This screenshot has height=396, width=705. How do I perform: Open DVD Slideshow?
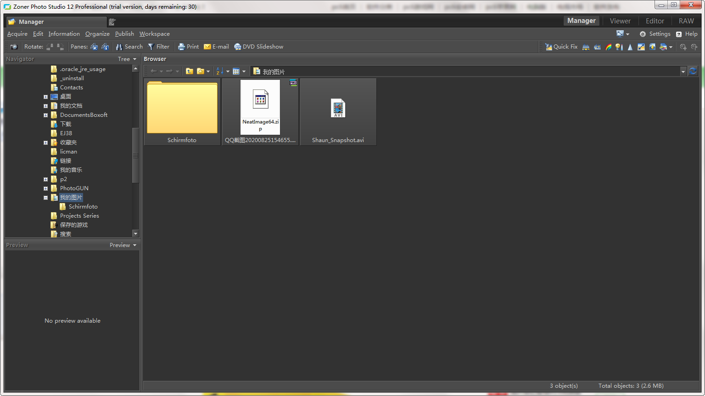(x=258, y=47)
